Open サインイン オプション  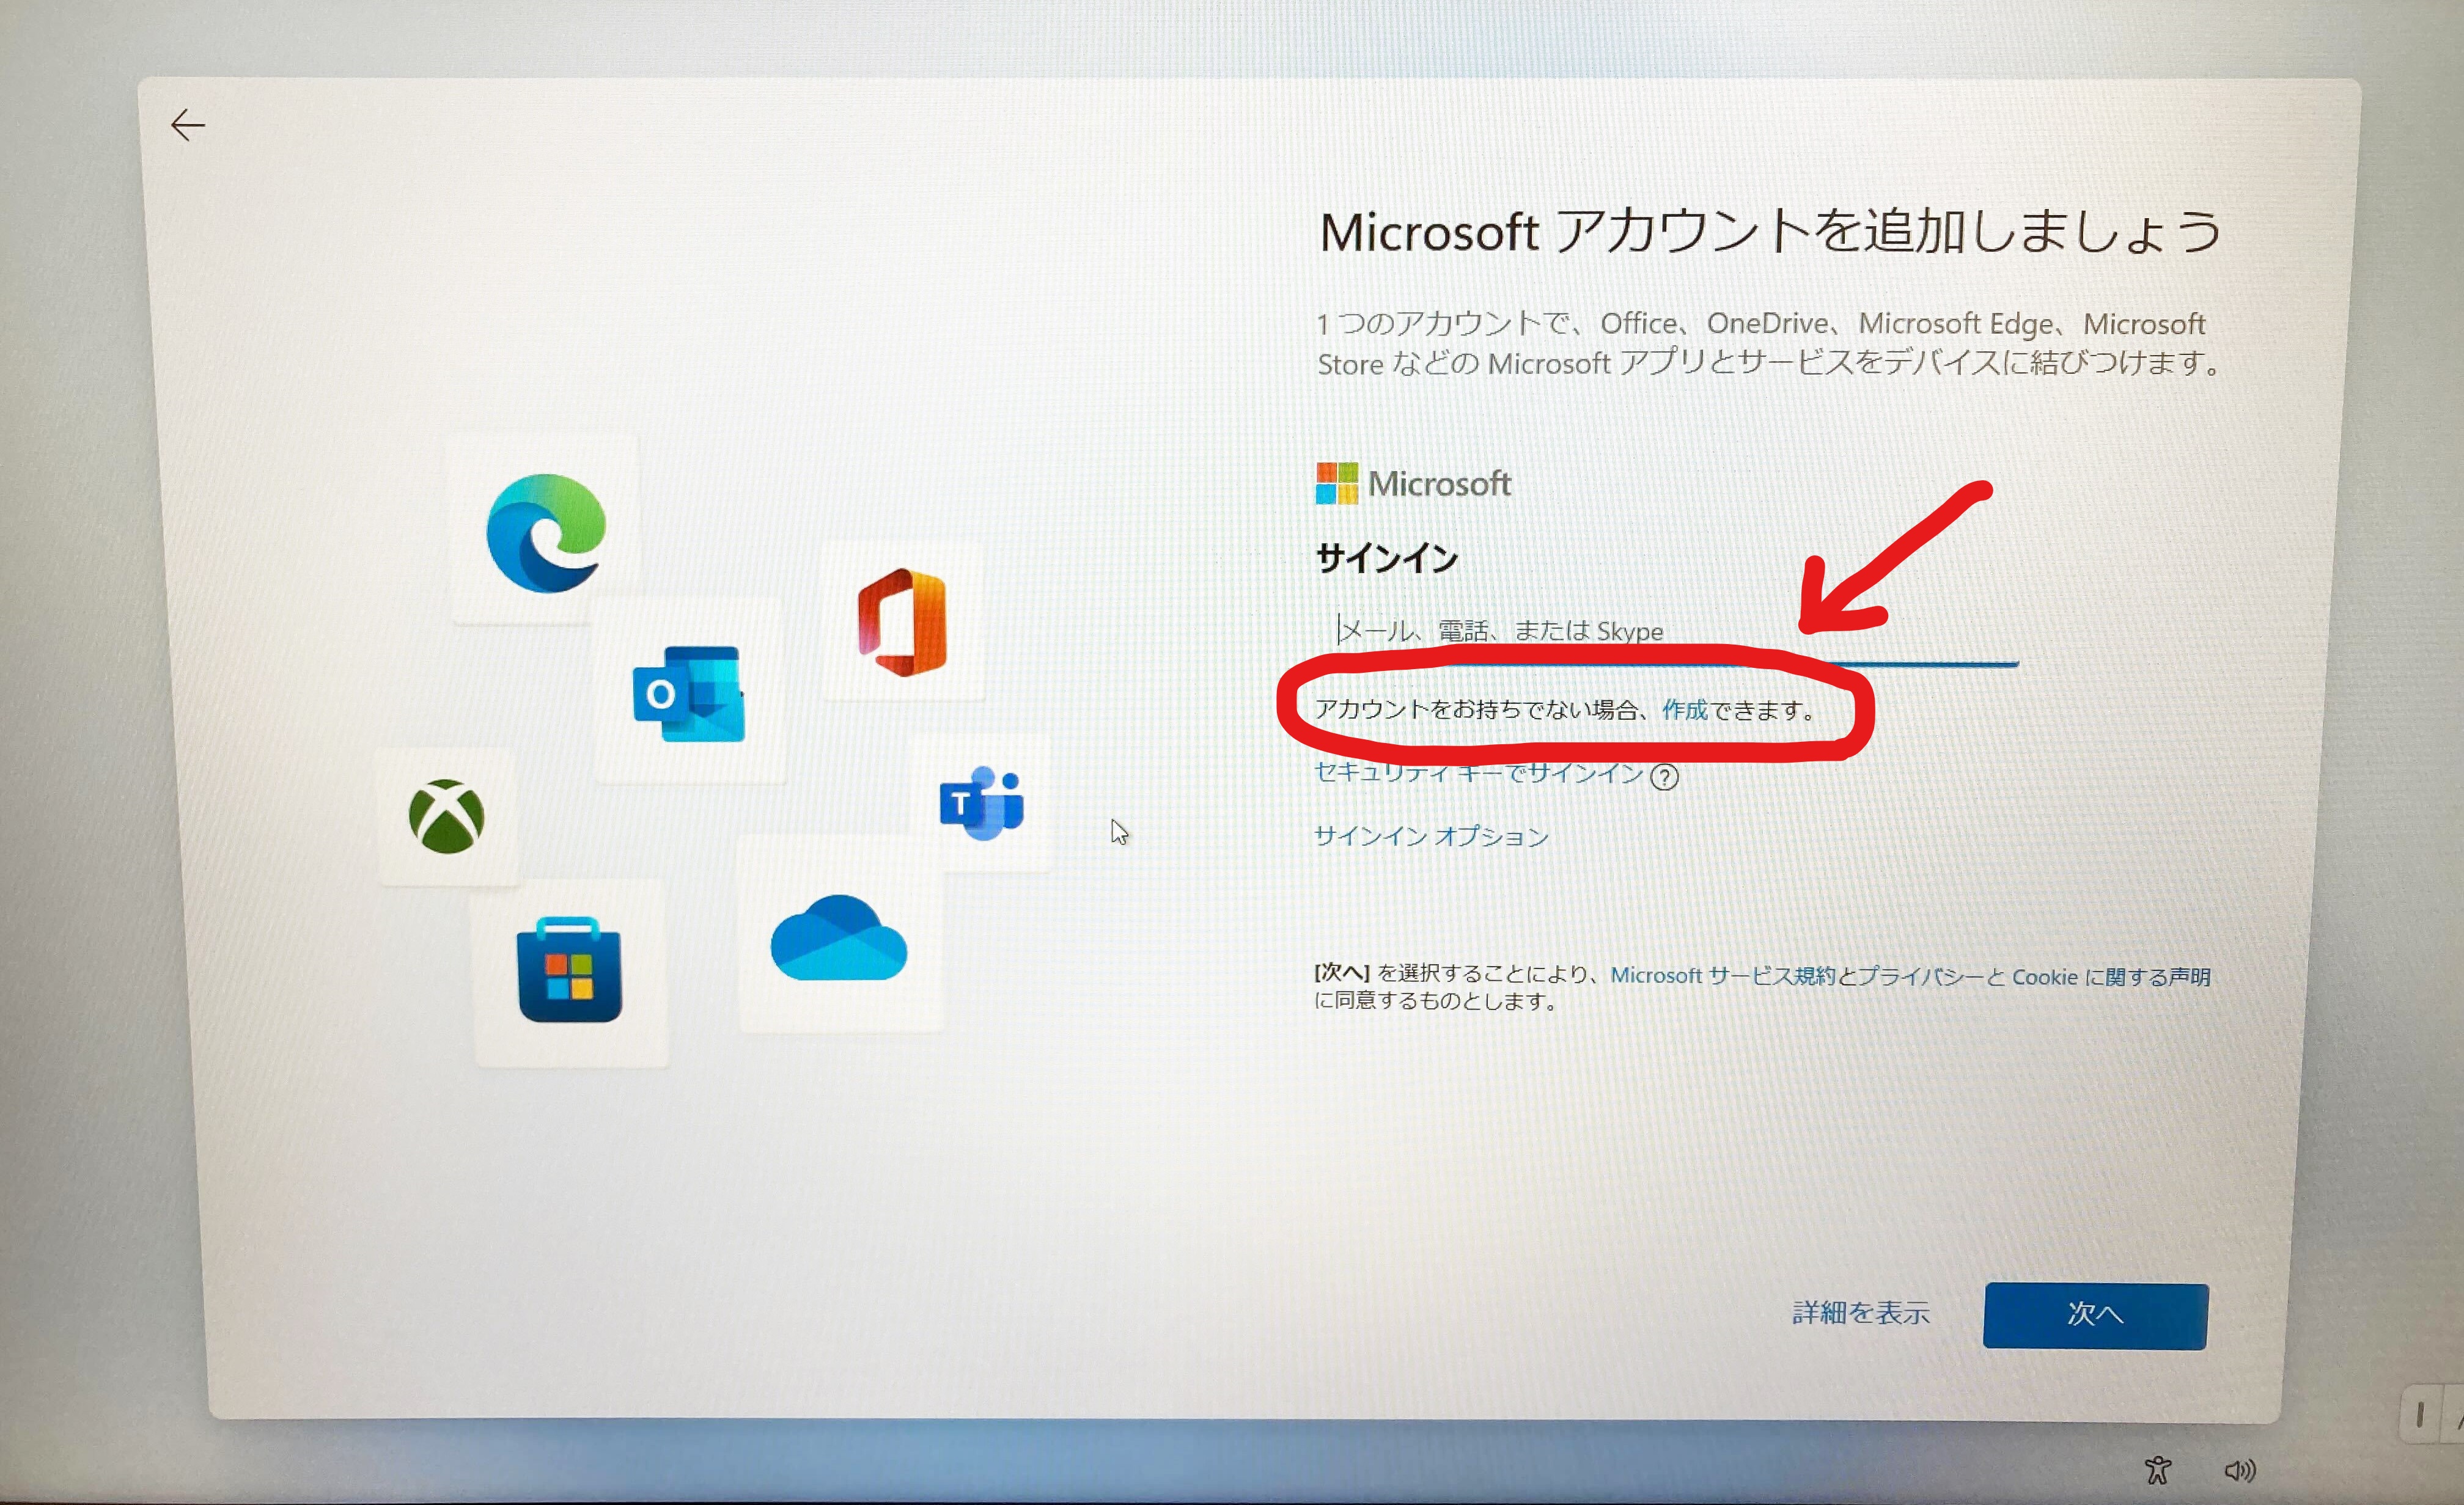point(1431,835)
